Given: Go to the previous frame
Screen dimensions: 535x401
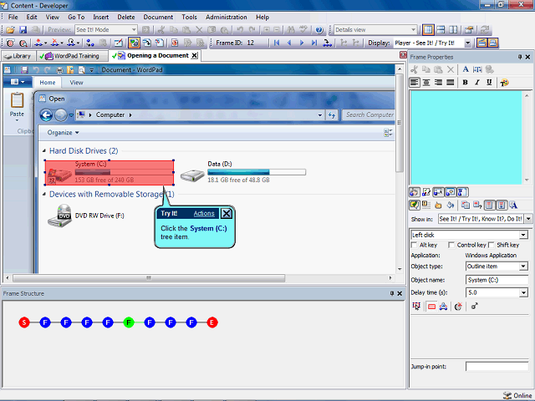Looking at the screenshot, I should [289, 43].
